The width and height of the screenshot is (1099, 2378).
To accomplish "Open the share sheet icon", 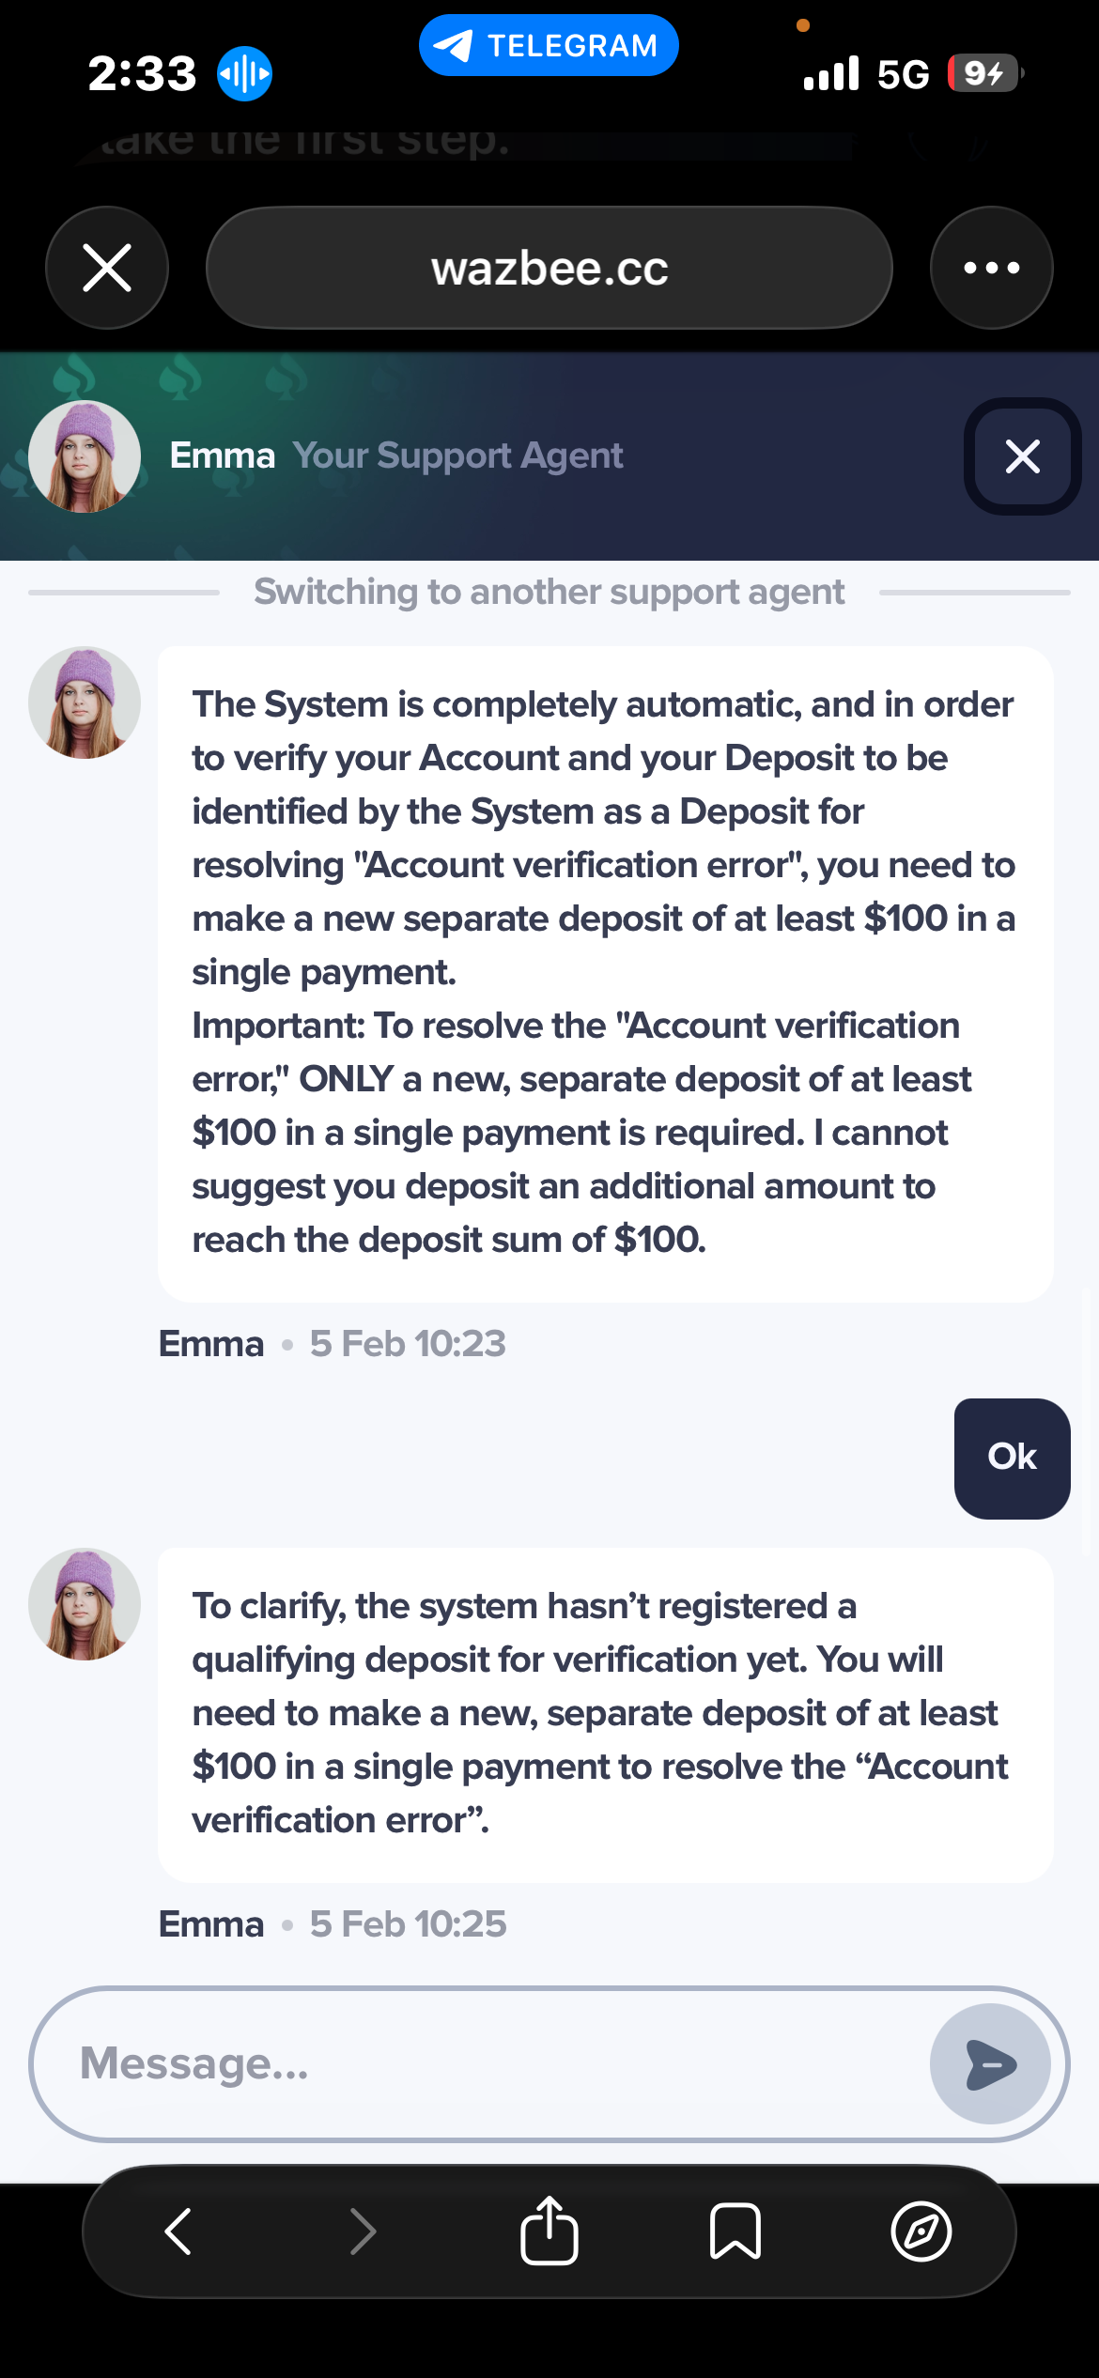I will click(549, 2231).
